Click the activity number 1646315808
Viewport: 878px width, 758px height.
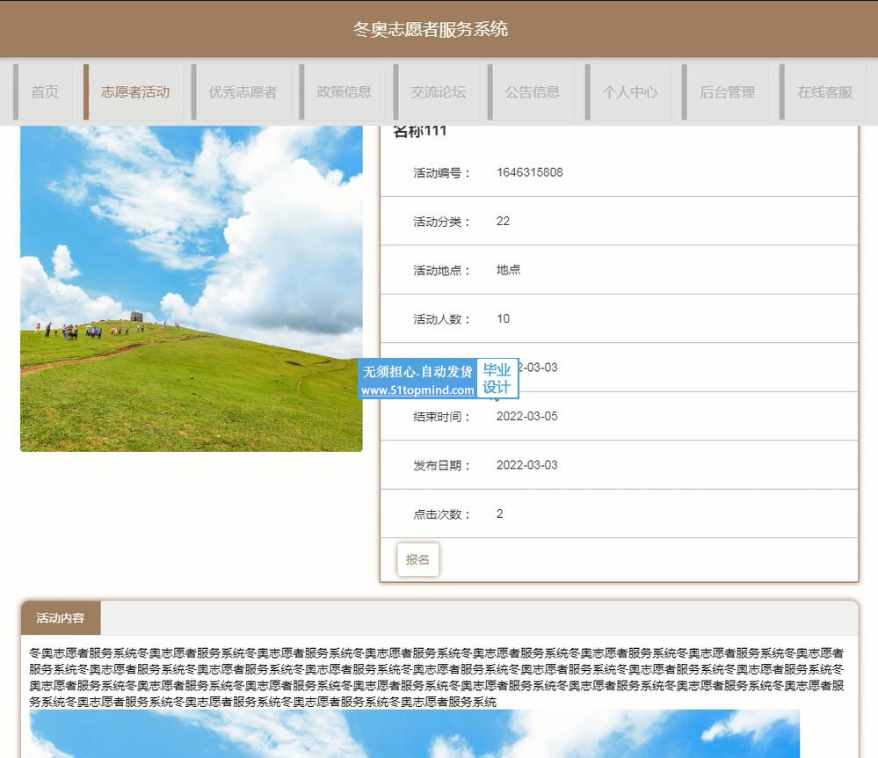click(x=529, y=172)
